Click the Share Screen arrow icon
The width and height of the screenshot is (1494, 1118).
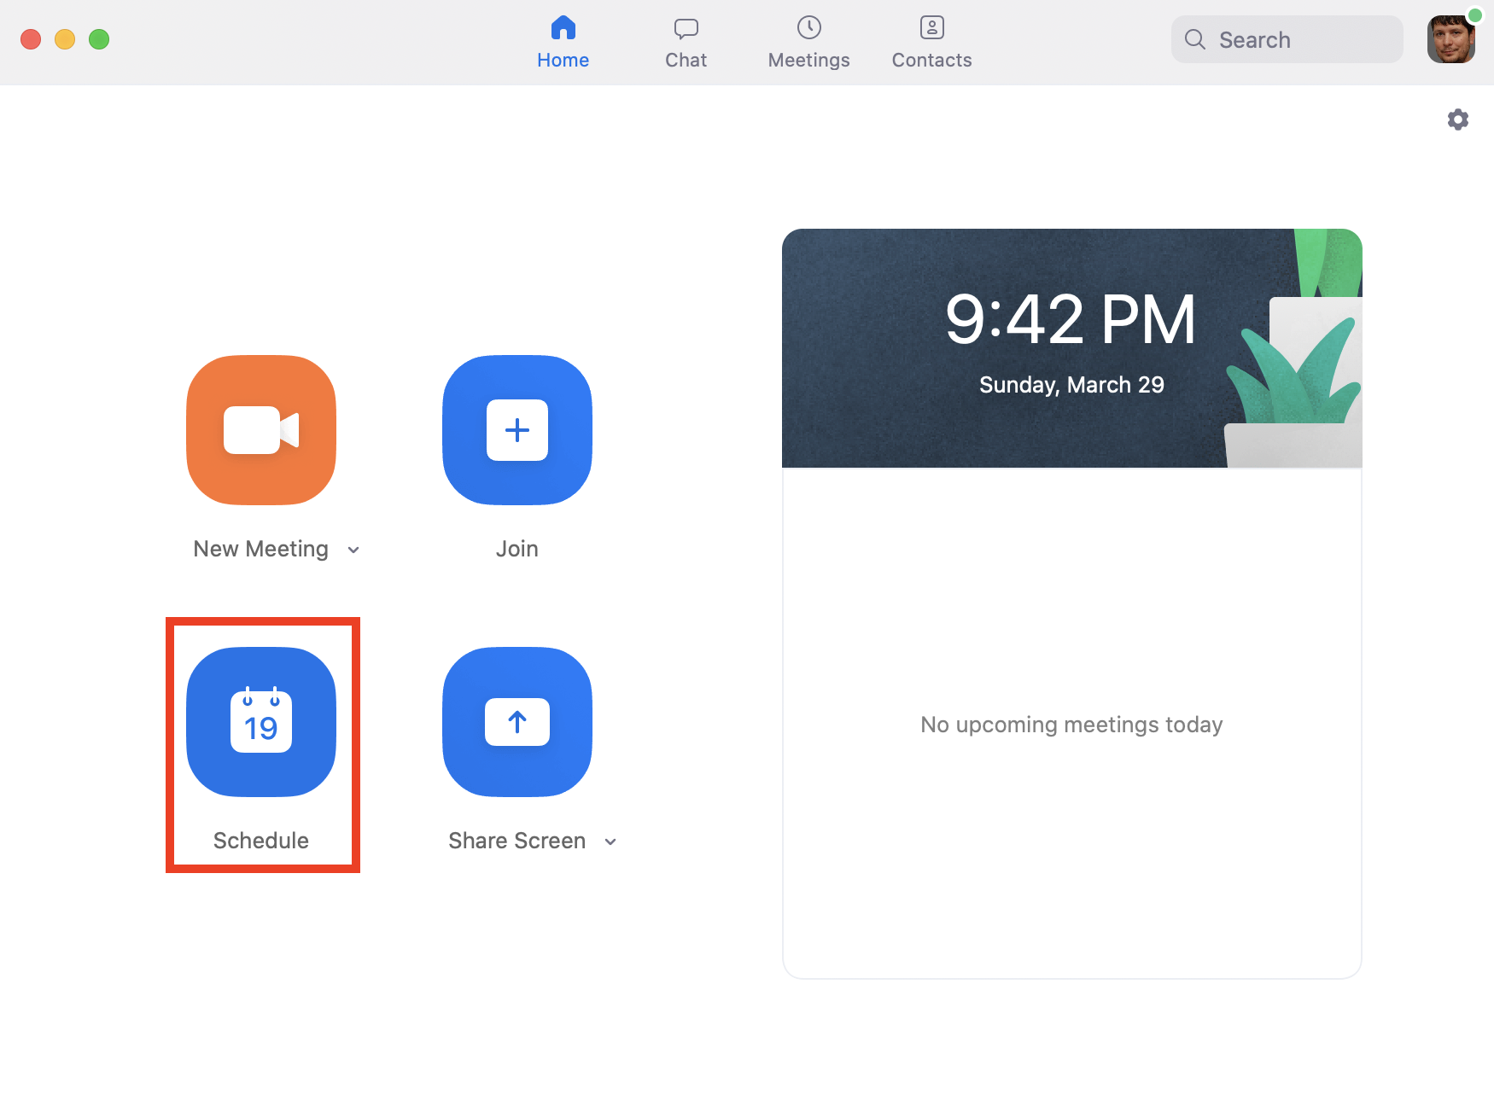[517, 722]
